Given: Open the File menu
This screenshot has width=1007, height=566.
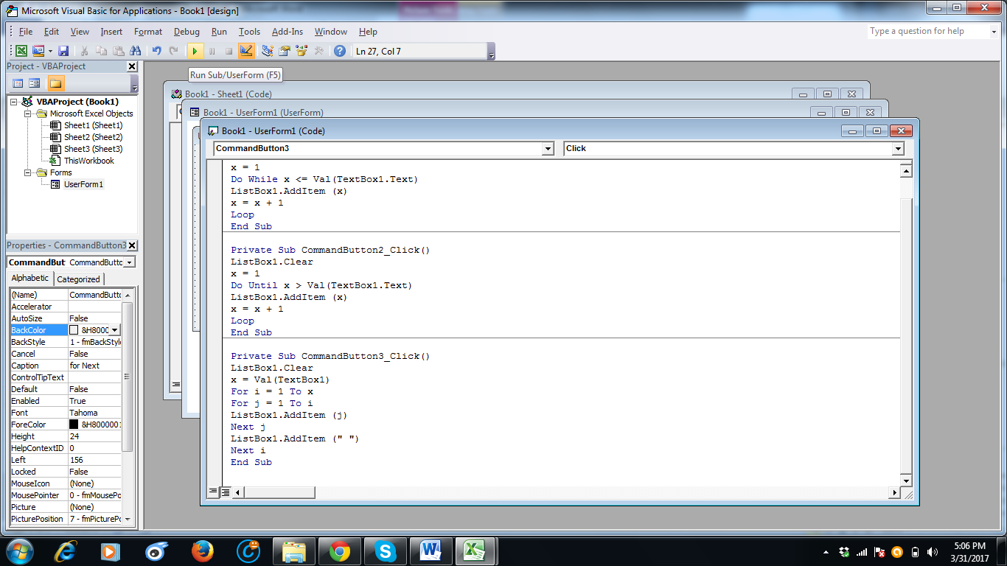Looking at the screenshot, I should (x=26, y=32).
